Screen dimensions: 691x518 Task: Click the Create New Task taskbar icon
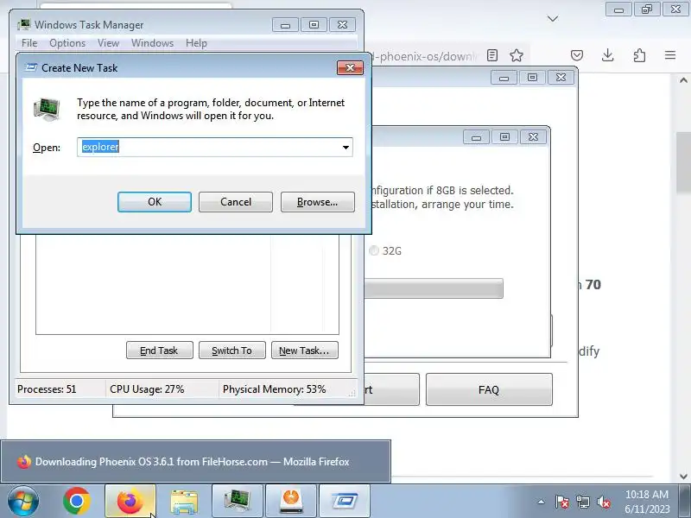[x=345, y=501]
